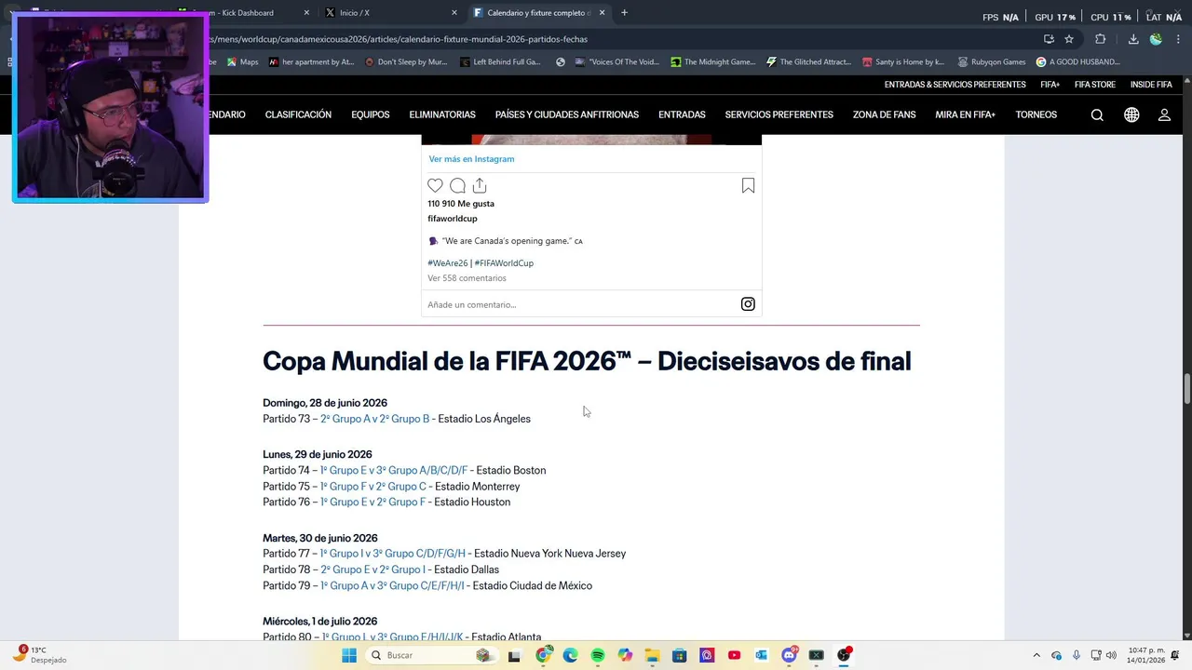Open the #WeAre26 hashtag link
This screenshot has height=670, width=1192.
[x=448, y=263]
